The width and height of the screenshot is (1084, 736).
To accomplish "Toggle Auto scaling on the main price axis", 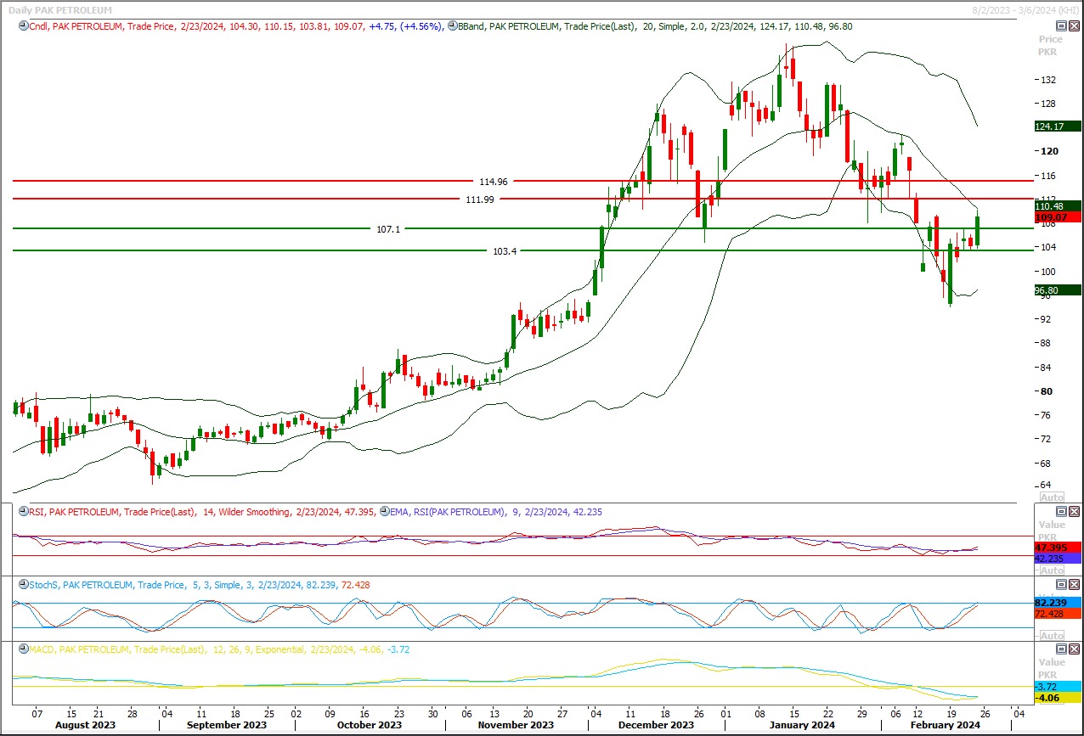I will pos(1052,497).
